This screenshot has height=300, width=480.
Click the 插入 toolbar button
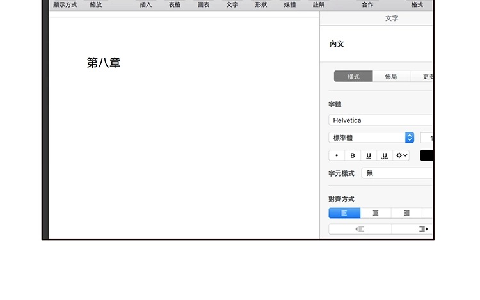[146, 4]
